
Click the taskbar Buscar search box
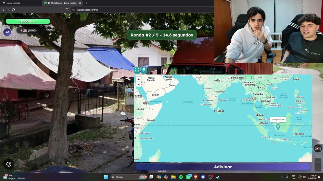coord(128,177)
